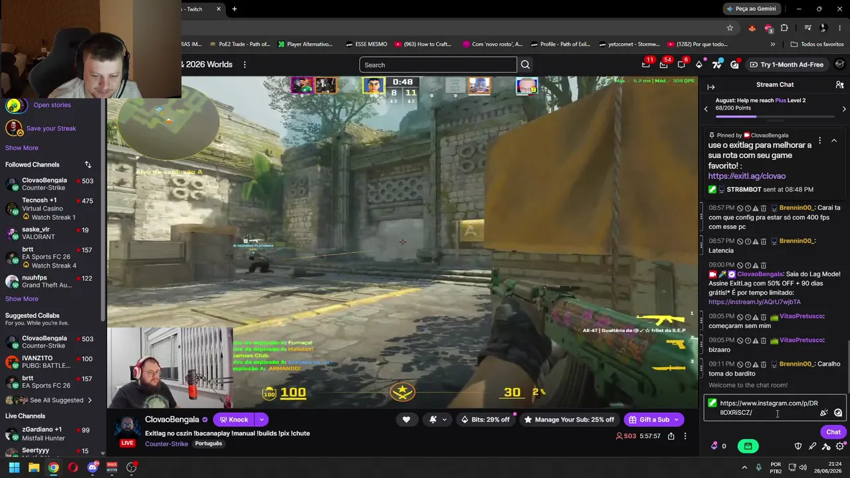Go to next community goal arrow
This screenshot has width=850, height=478.
844,109
